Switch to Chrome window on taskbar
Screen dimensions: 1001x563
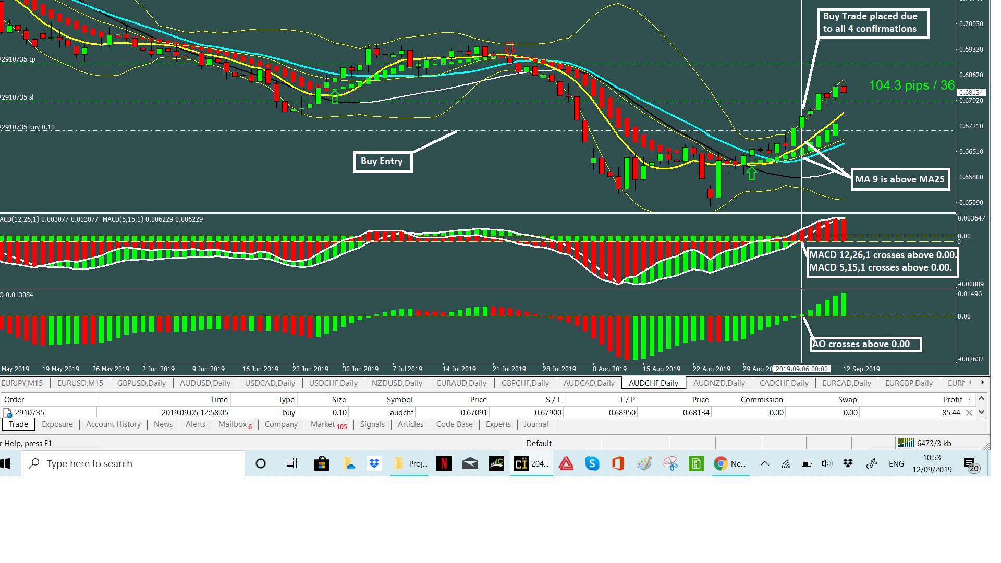pyautogui.click(x=730, y=463)
